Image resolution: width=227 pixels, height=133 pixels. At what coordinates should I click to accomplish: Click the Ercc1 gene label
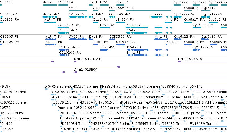point(93,2)
